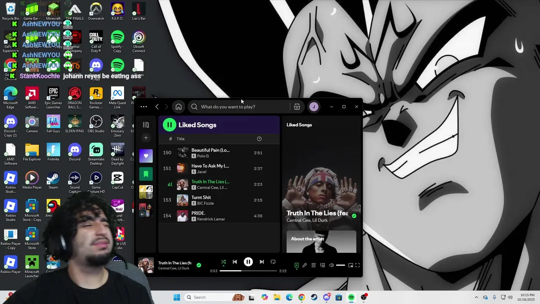Open Streamlabs Desktop icon
540x304 pixels.
coord(96,154)
